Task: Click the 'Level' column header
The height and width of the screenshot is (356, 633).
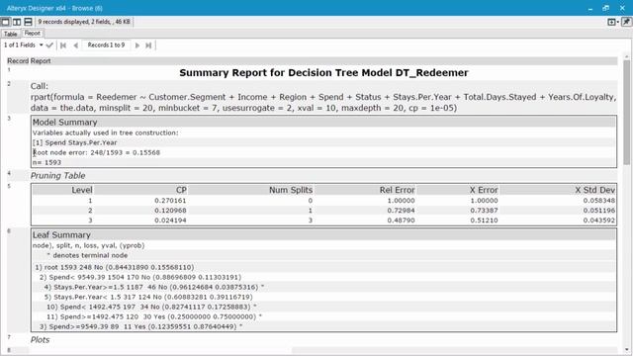Action: pyautogui.click(x=82, y=190)
